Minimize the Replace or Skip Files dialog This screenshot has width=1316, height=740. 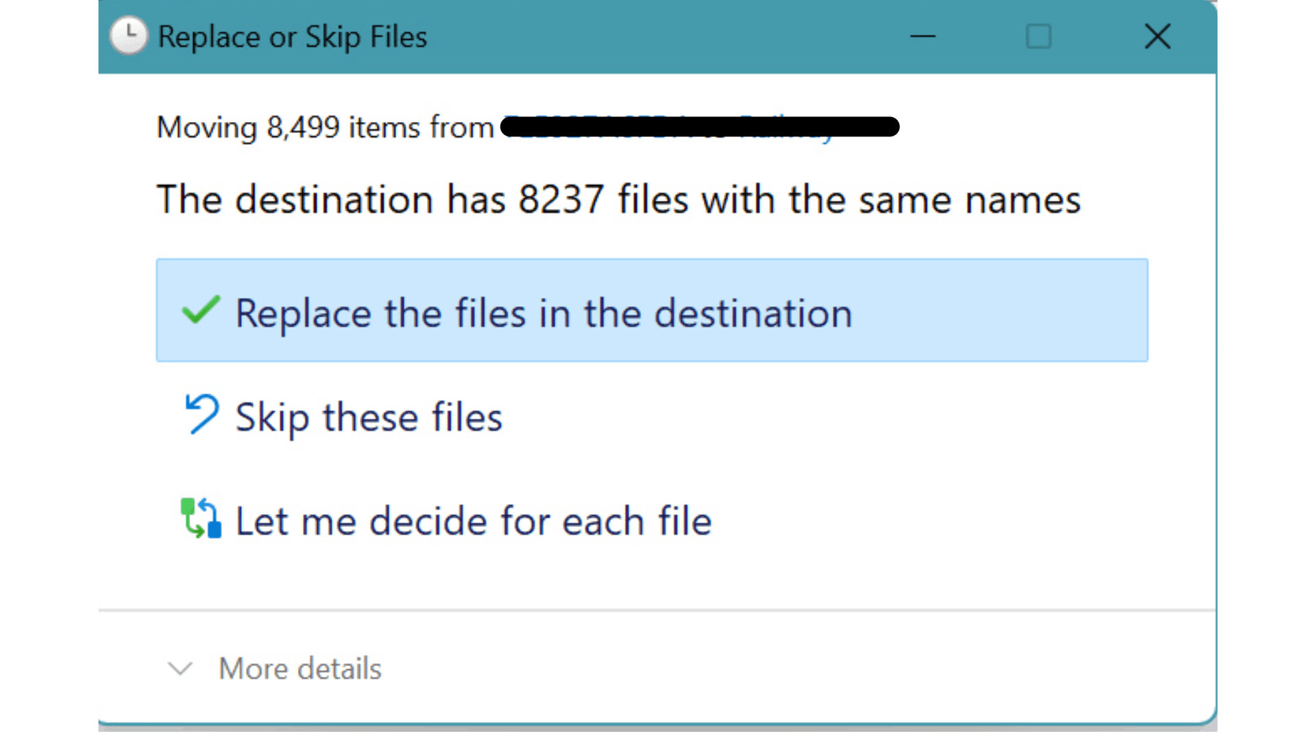[x=923, y=36]
